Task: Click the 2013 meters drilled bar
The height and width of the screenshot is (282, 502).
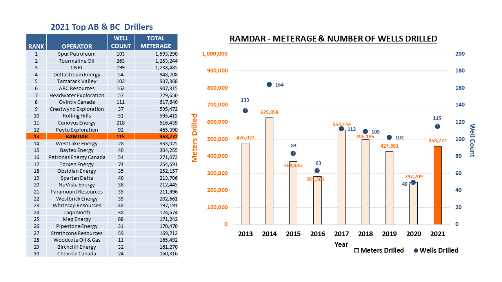Action: coord(246,184)
